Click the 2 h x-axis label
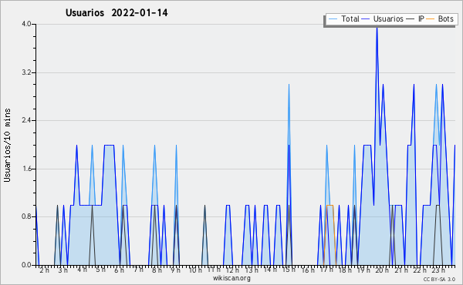Screen dimensions: 463x285 (44, 270)
